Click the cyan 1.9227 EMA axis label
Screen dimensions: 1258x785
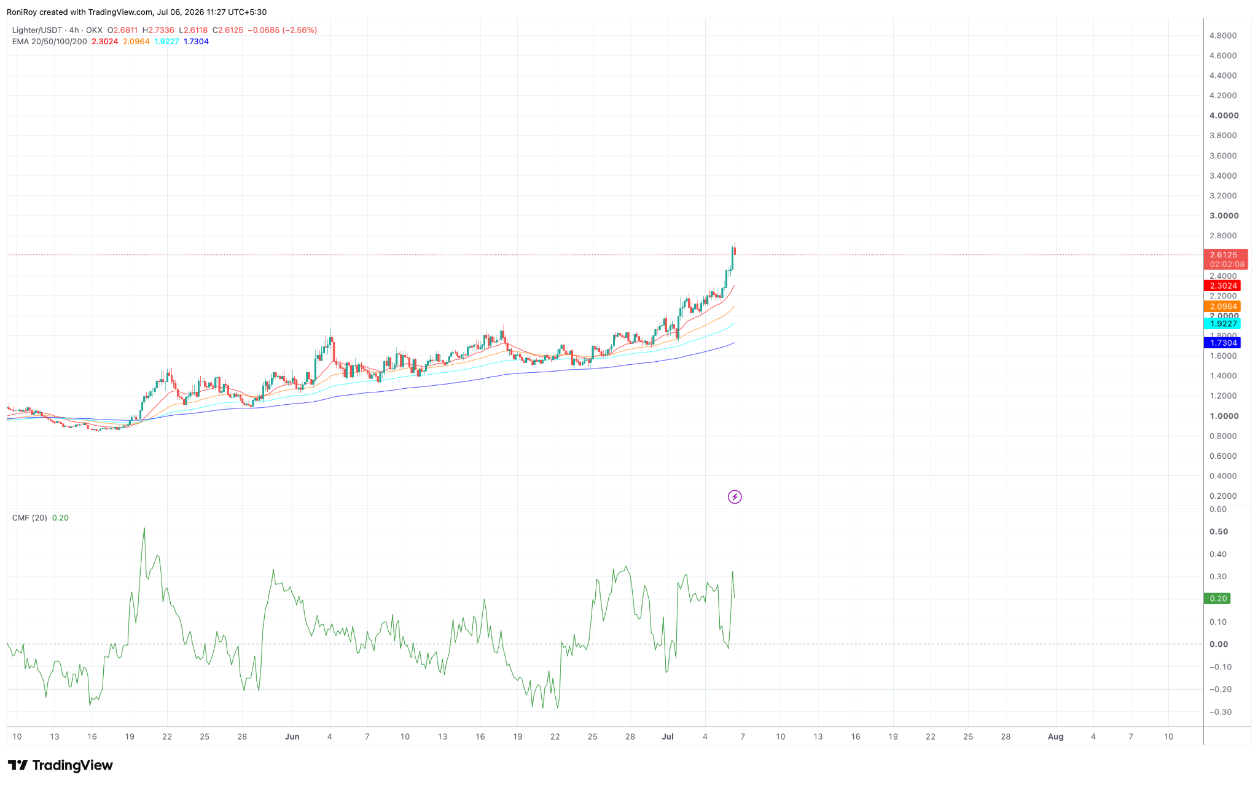pos(1222,324)
